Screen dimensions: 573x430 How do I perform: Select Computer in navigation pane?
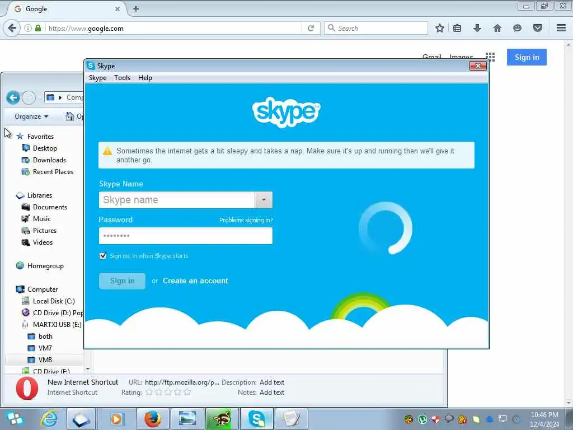click(43, 289)
